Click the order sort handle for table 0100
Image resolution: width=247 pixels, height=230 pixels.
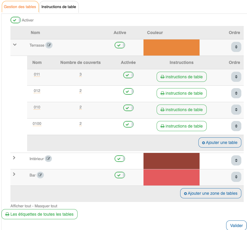236,126
